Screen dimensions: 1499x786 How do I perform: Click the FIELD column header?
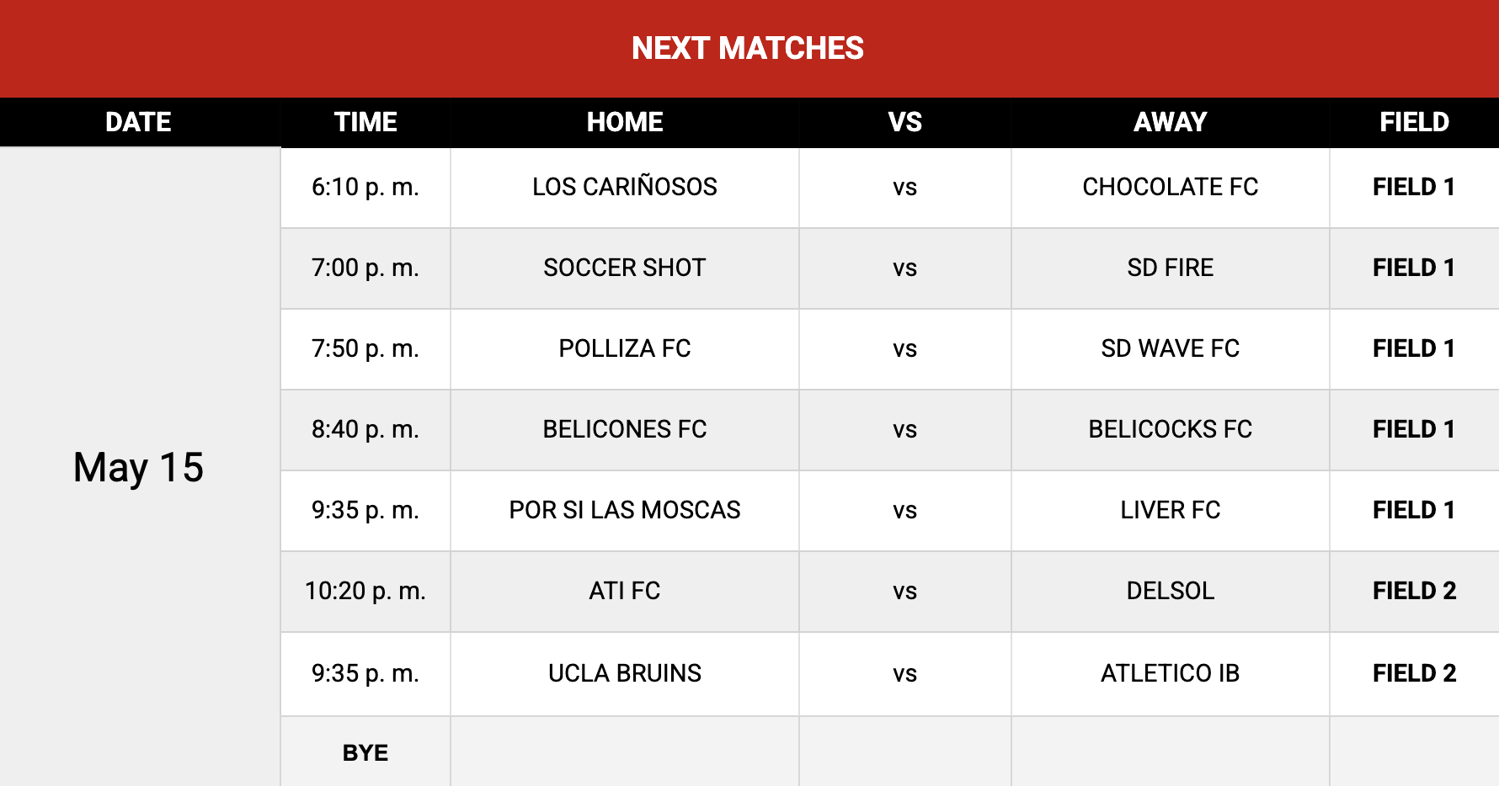(1415, 122)
